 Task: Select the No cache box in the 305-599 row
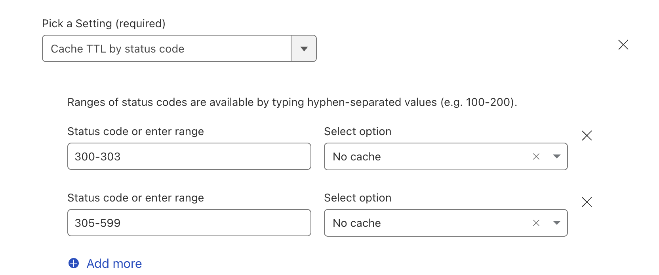[x=424, y=223]
